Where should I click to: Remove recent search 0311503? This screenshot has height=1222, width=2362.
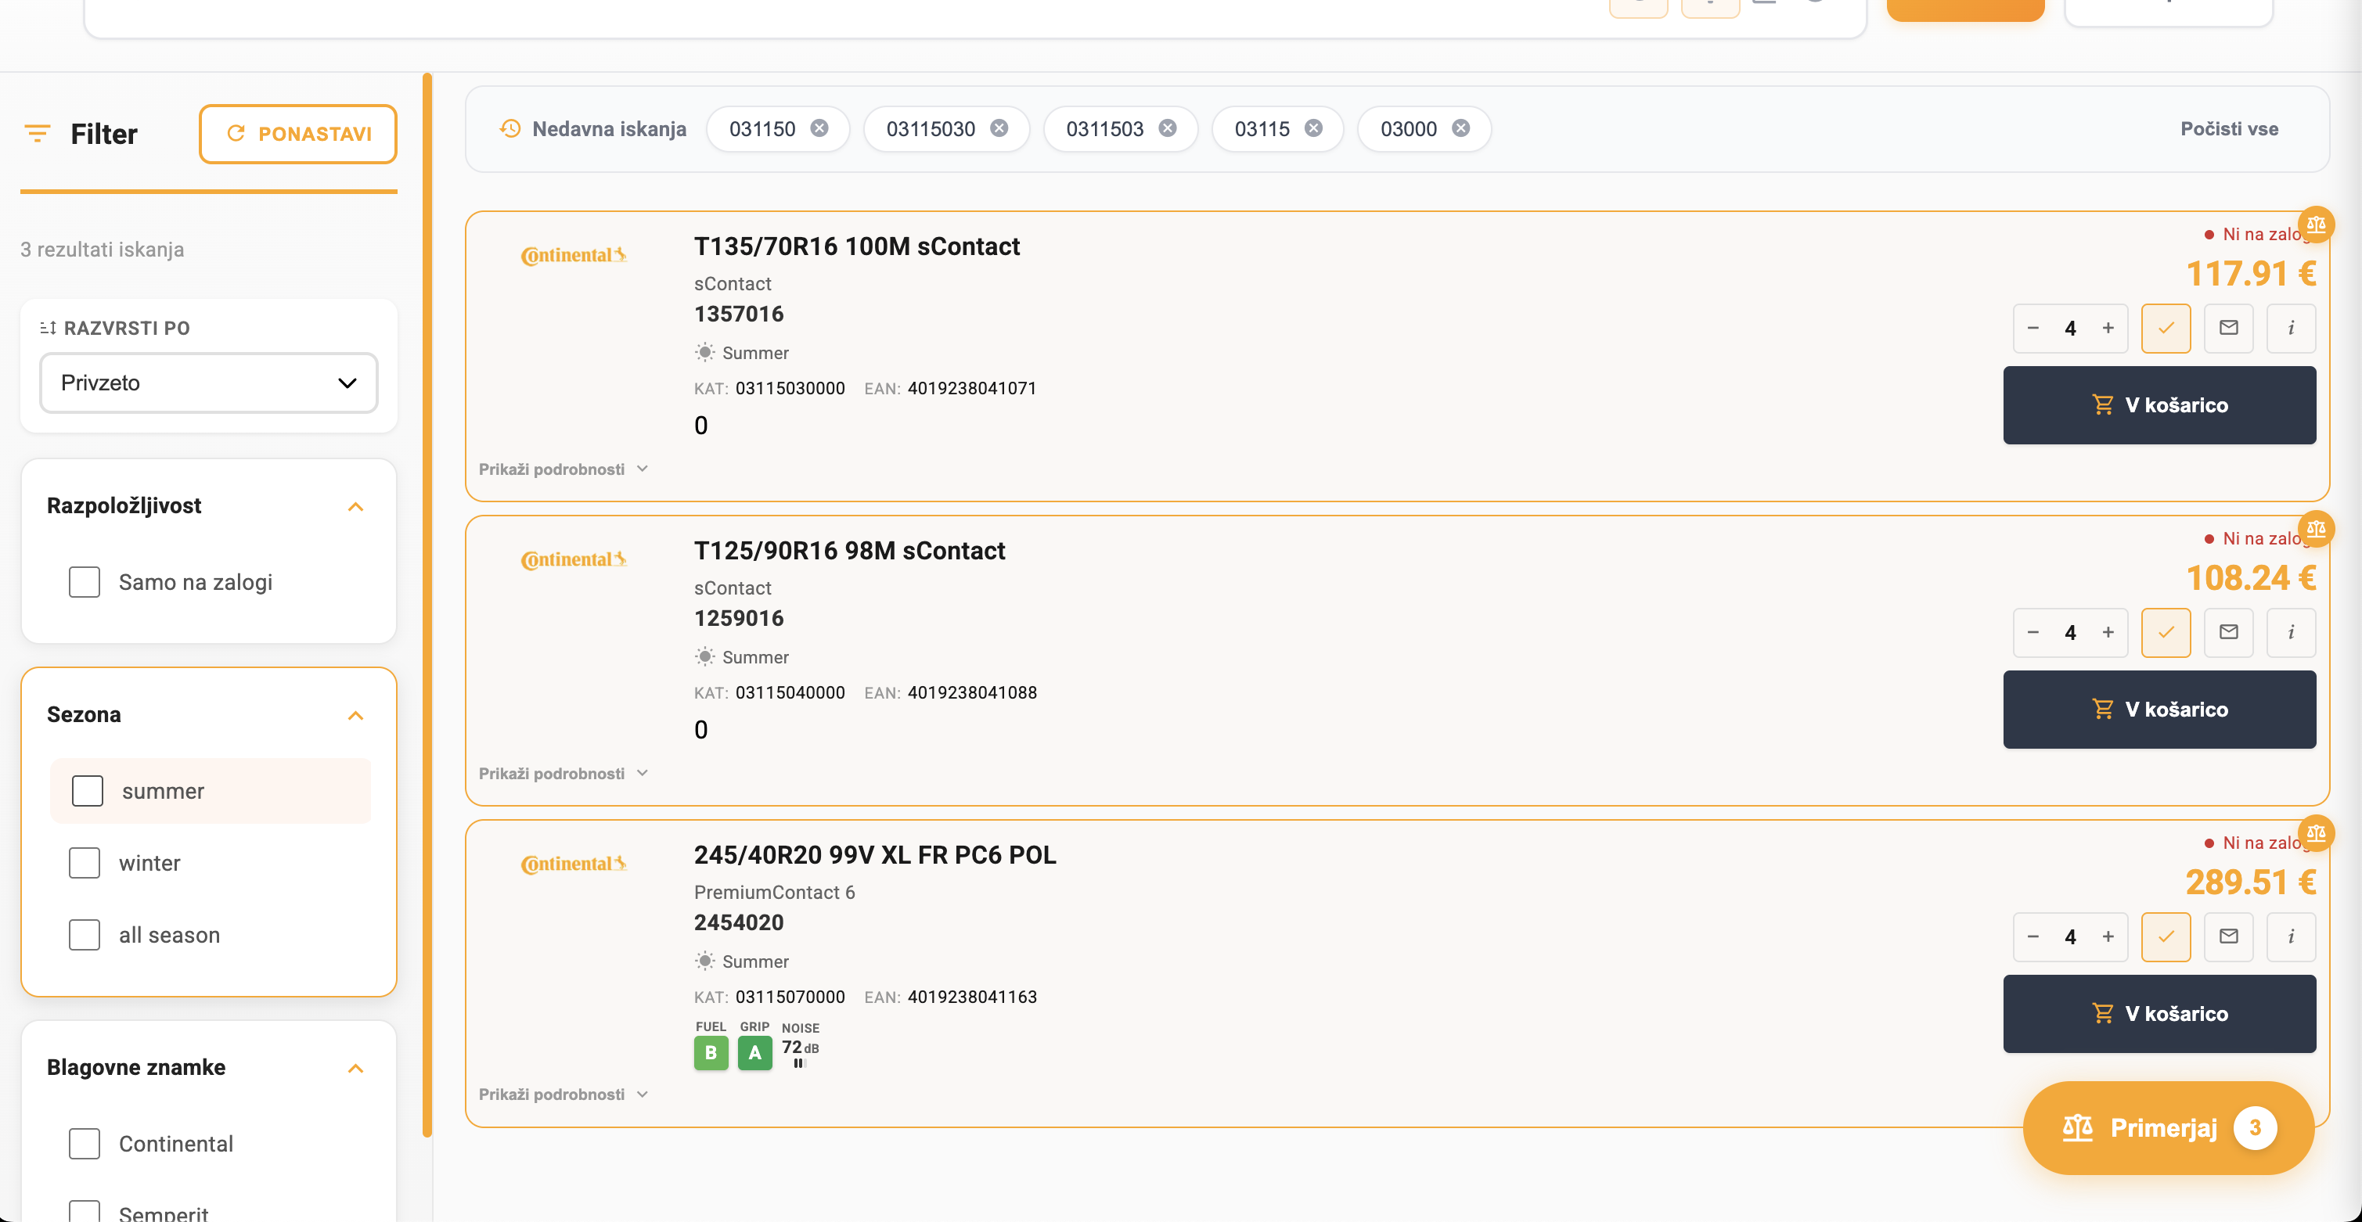pyautogui.click(x=1167, y=128)
